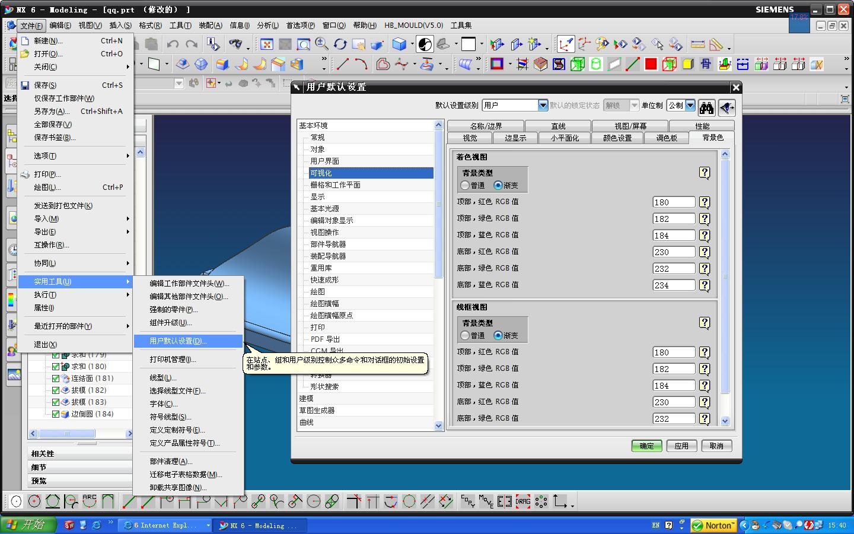
Task: Switch to the 调色板 tab
Action: [667, 138]
